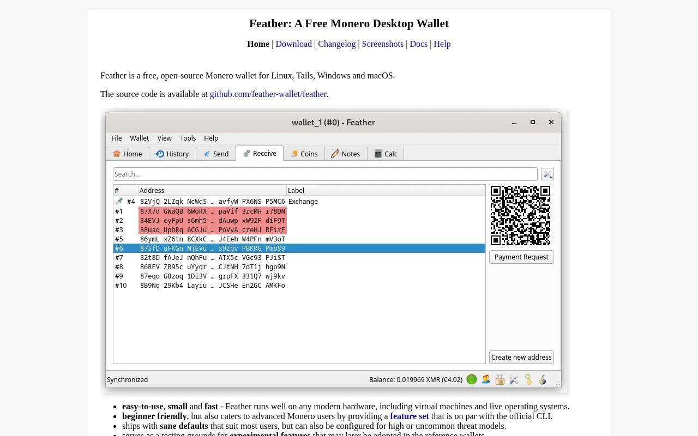
Task: Open settings via wrench-screwdriver status icon
Action: point(514,379)
